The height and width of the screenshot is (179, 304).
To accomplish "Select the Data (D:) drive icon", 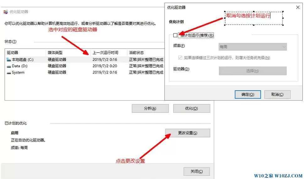I will click(9, 66).
